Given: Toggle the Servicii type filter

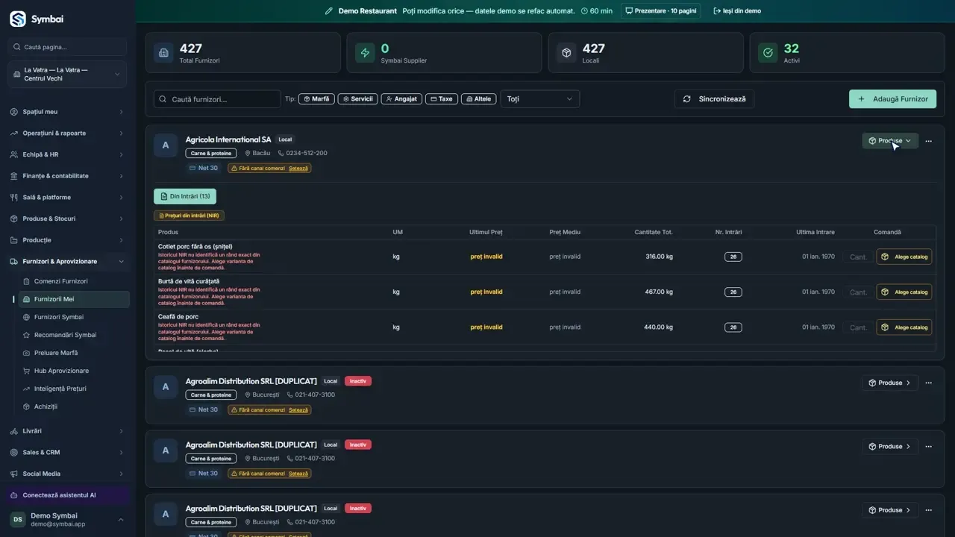Looking at the screenshot, I should click(357, 99).
